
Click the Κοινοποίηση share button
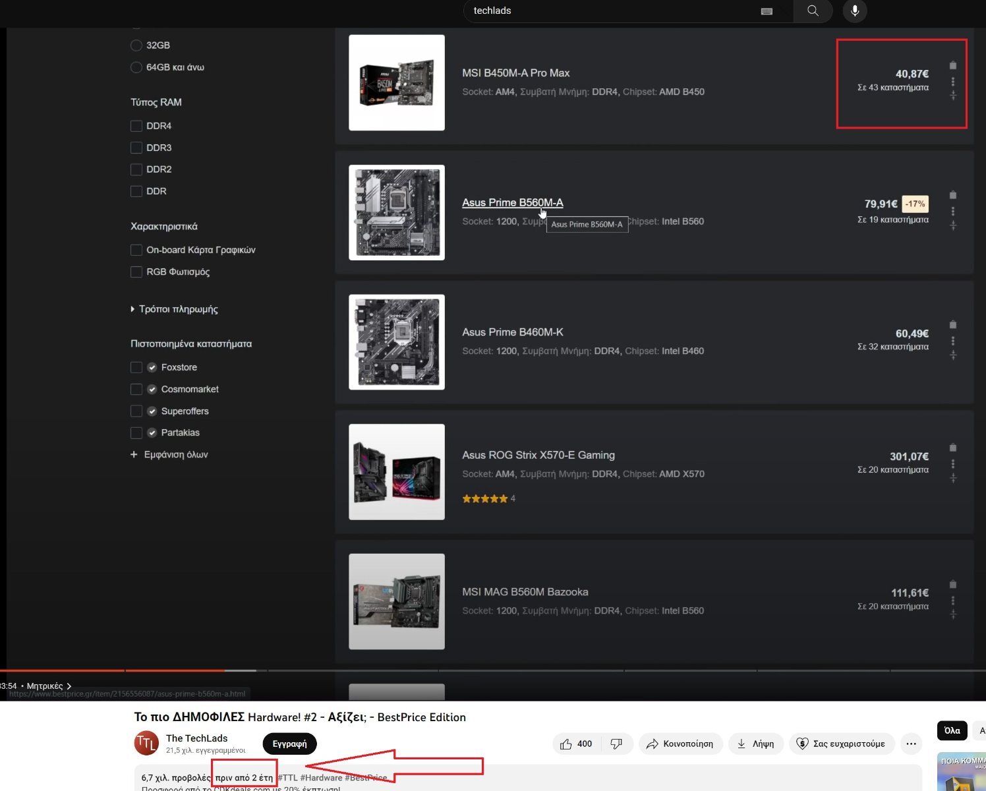pos(680,744)
